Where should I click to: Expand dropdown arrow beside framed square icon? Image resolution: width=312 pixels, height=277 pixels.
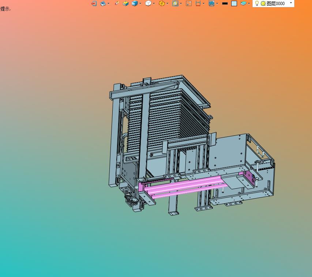coord(181,4)
